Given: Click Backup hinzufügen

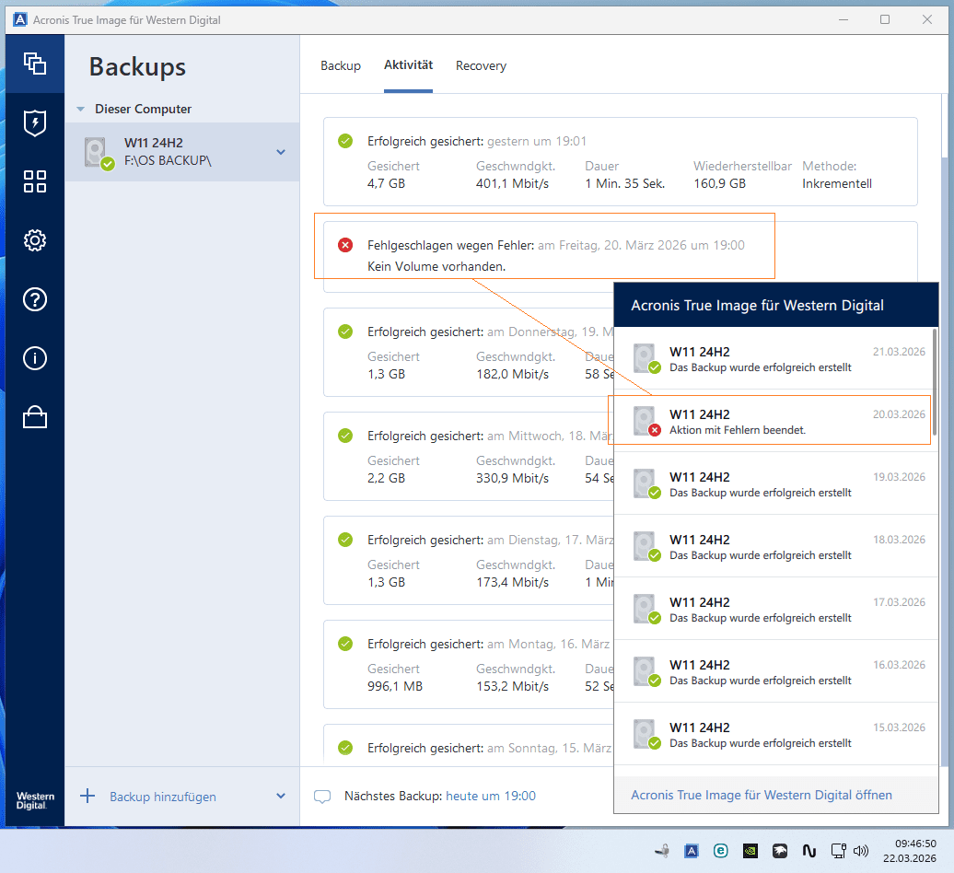Looking at the screenshot, I should pos(162,797).
